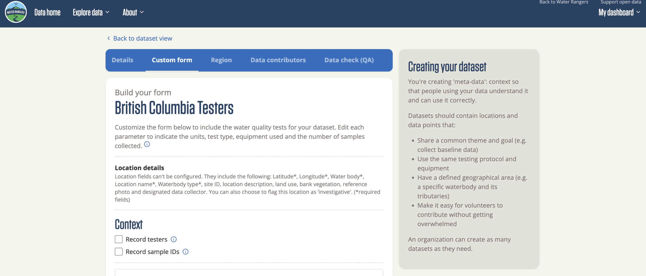Follow the Back to Water Rangers link
Screen dimensions: 646x276
[564, 2]
